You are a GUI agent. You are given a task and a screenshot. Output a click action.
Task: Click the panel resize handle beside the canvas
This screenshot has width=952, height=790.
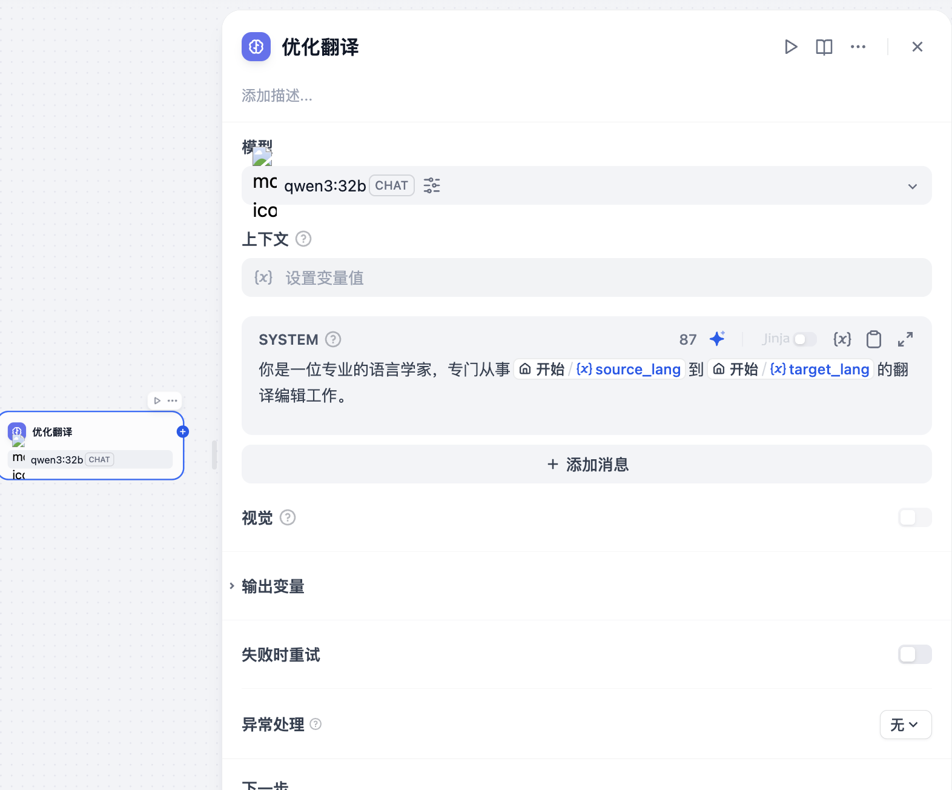pyautogui.click(x=214, y=456)
